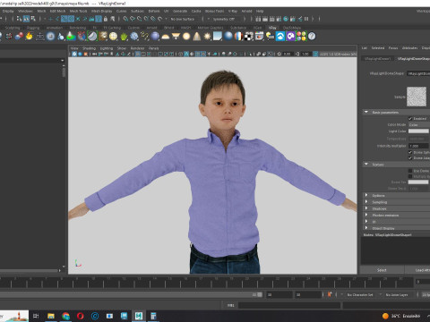Click the MEL command line input field
The image size is (430, 322).
[289, 305]
